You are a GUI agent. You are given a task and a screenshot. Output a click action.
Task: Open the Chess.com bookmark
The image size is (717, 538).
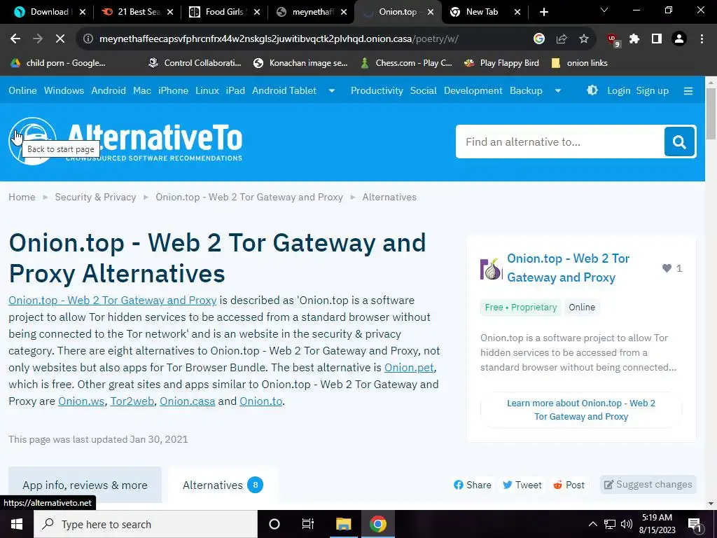coord(405,63)
